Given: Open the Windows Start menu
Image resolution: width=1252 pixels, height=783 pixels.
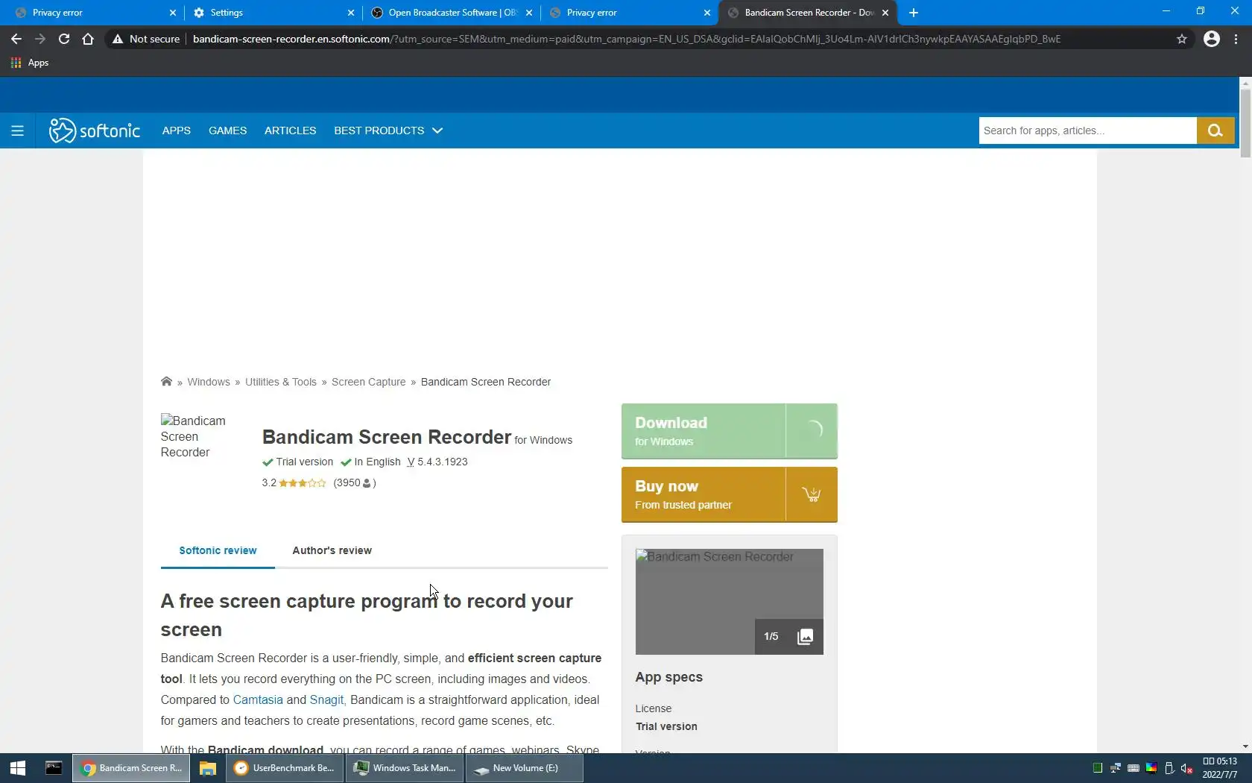Looking at the screenshot, I should click(18, 768).
